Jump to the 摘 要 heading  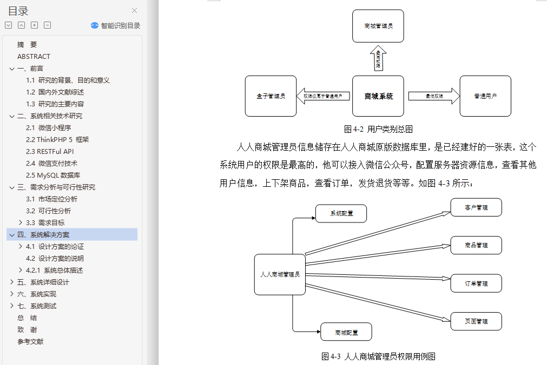tap(27, 45)
